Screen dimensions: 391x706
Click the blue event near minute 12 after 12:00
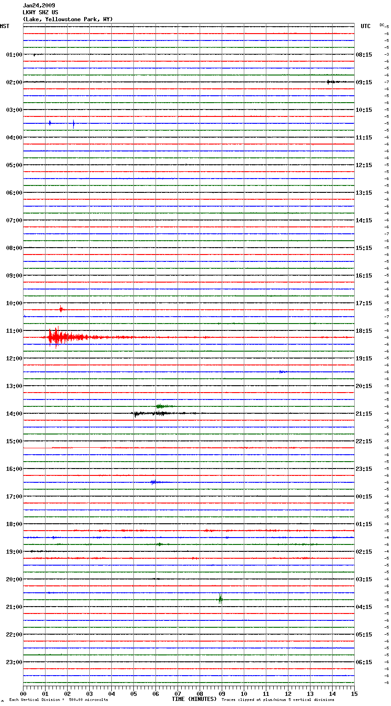point(283,371)
